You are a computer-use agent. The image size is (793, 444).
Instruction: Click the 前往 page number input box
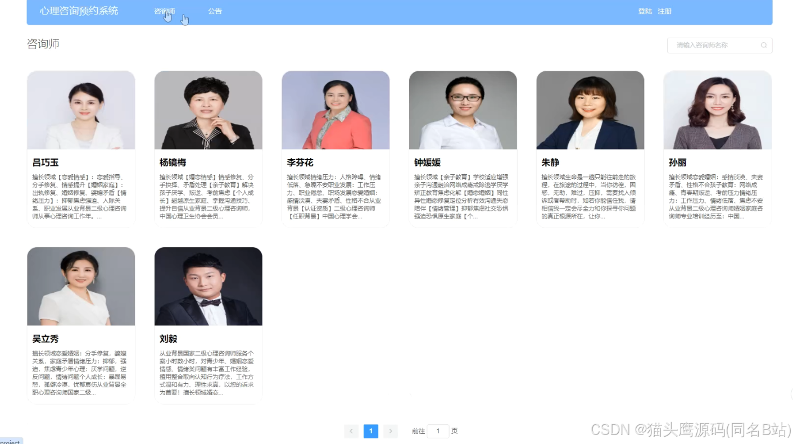[438, 431]
